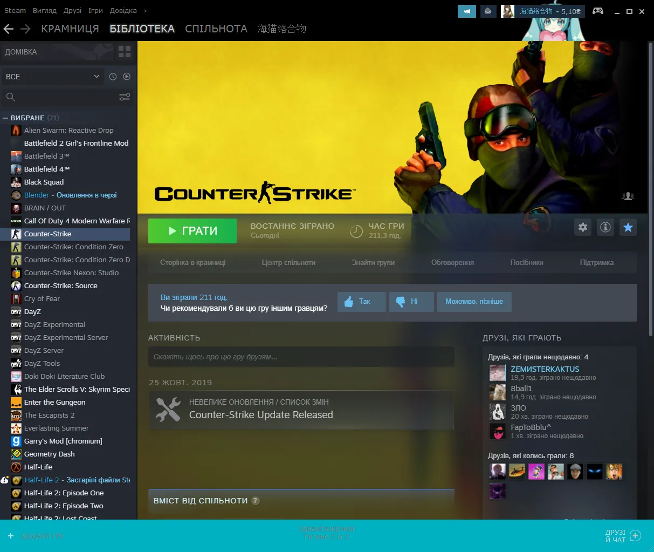Open the Вигляд menu
The image size is (654, 552).
[x=45, y=10]
